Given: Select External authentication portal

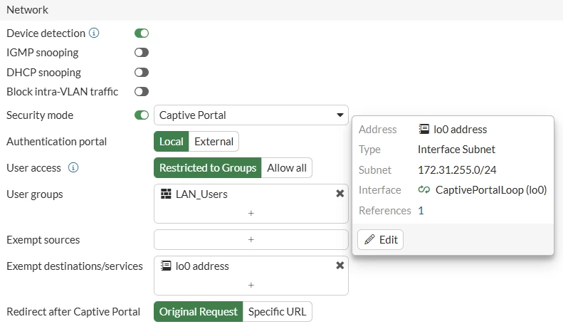Looking at the screenshot, I should tap(214, 142).
